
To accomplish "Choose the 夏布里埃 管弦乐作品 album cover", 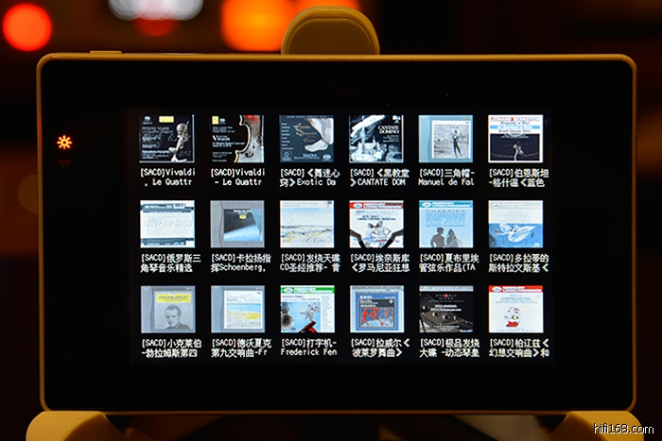I will coord(445,224).
